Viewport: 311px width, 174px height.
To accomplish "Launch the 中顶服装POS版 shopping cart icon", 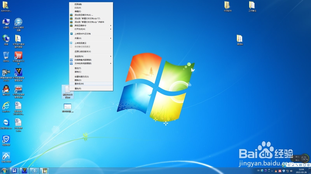I will [18, 58].
